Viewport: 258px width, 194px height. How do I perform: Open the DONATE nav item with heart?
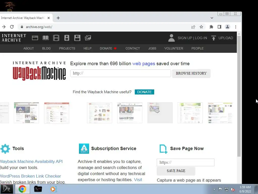[x=108, y=48]
